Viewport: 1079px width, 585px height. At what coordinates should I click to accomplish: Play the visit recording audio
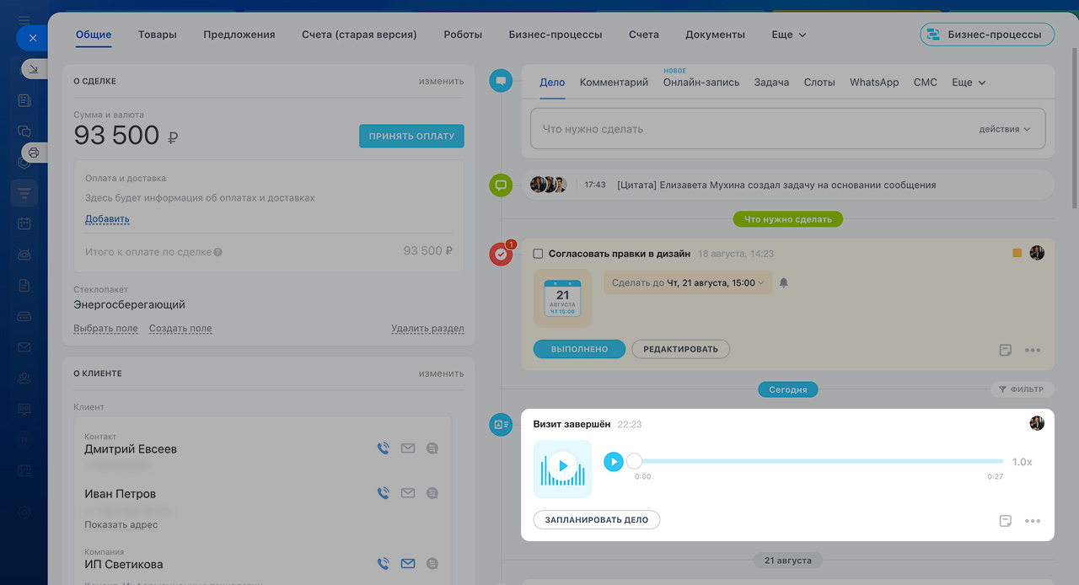[614, 461]
